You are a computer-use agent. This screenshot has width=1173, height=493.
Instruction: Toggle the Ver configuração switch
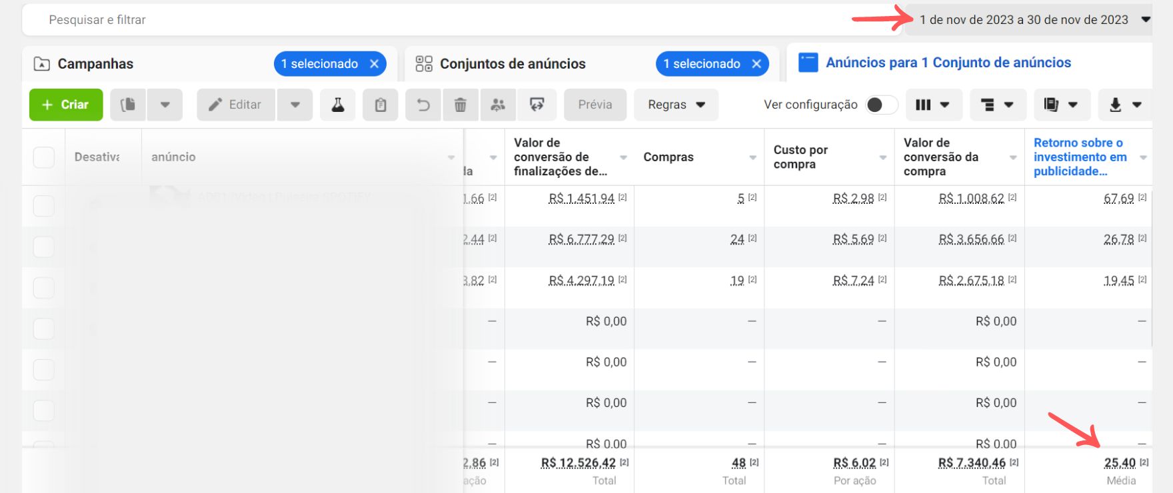pos(880,105)
